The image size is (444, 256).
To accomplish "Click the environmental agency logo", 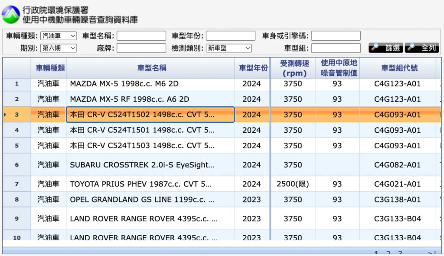I will (x=11, y=15).
